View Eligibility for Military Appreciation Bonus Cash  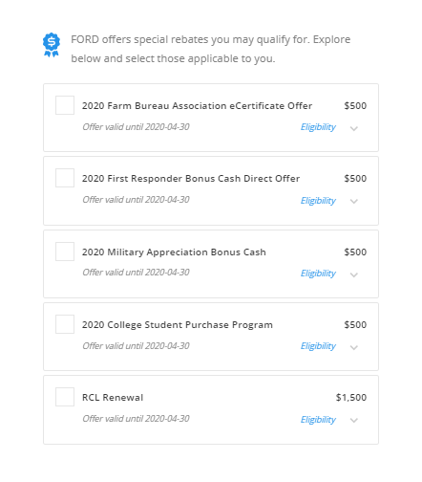click(x=318, y=274)
